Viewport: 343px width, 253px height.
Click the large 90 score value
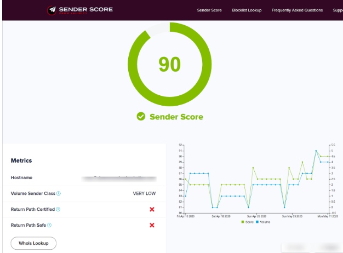[x=169, y=64]
